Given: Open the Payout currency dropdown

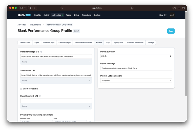Looking at the screenshot, I should click(x=136, y=56).
